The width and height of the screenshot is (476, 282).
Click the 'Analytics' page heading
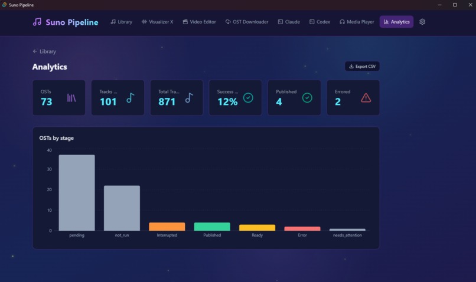click(x=50, y=67)
